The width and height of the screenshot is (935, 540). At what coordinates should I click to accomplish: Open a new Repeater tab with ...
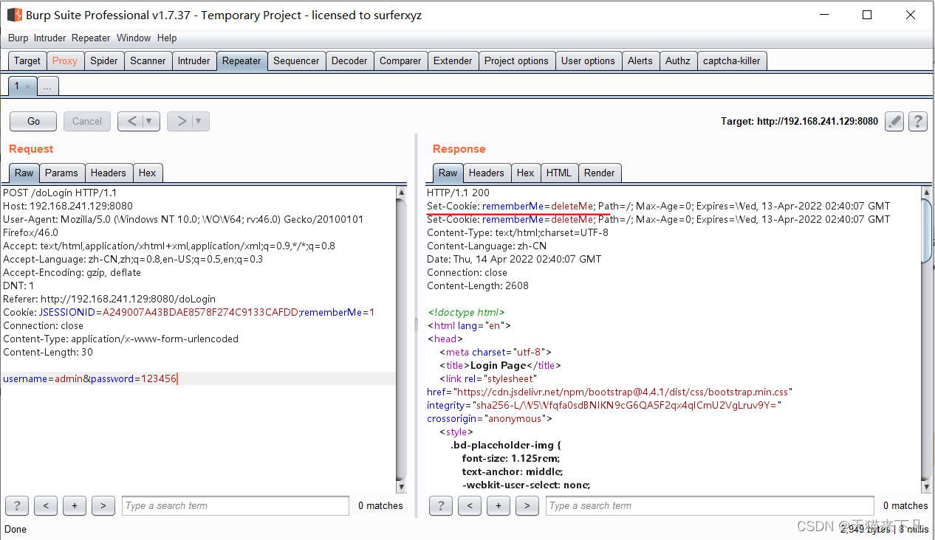tap(47, 86)
